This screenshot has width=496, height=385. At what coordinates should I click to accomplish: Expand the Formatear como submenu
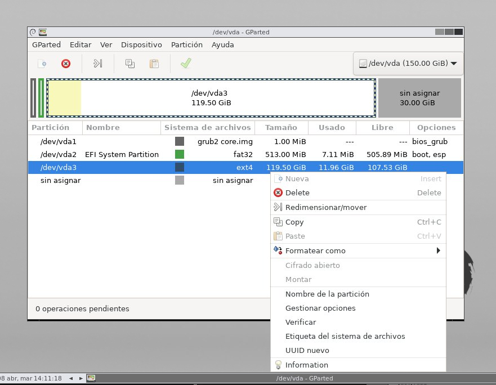point(315,250)
